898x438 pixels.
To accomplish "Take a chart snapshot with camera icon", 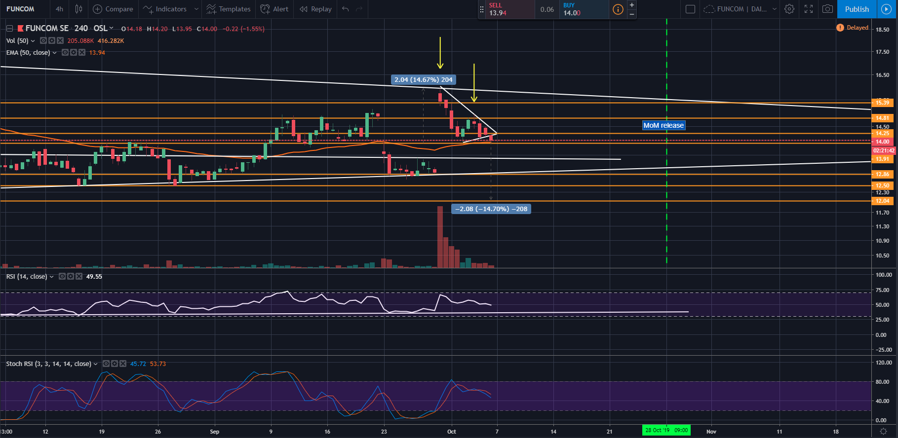I will point(828,9).
